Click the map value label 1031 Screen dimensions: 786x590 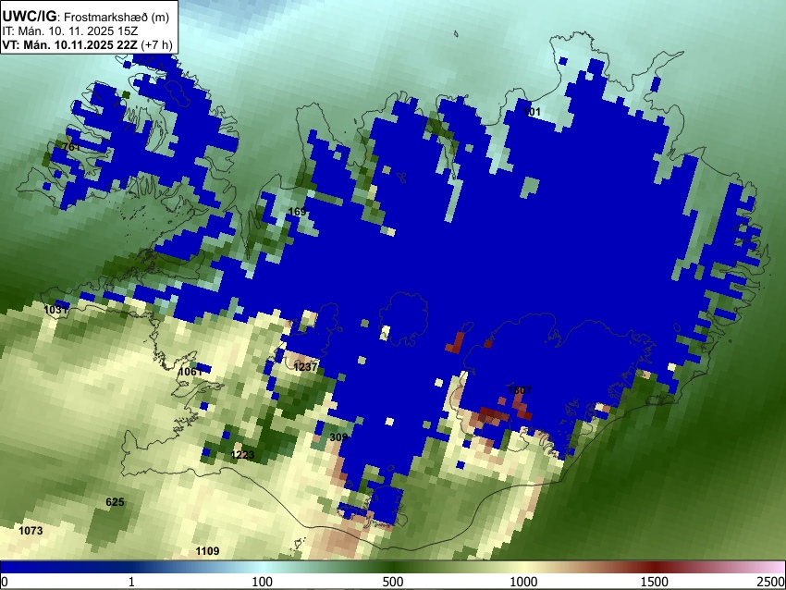55,310
